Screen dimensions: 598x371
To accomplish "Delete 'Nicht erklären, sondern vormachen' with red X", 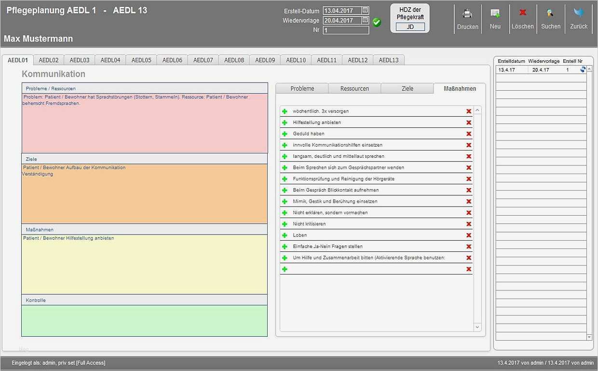I will pyautogui.click(x=468, y=213).
